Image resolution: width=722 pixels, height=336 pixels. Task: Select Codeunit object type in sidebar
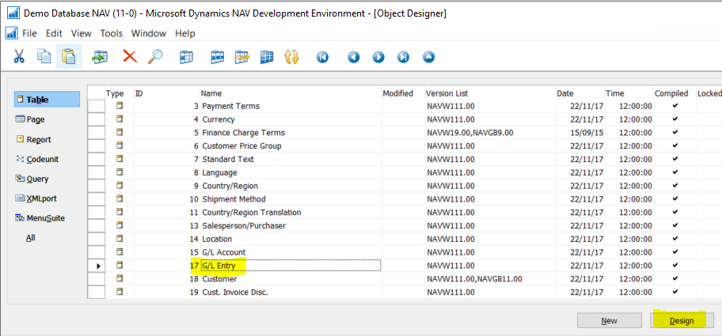(x=42, y=159)
